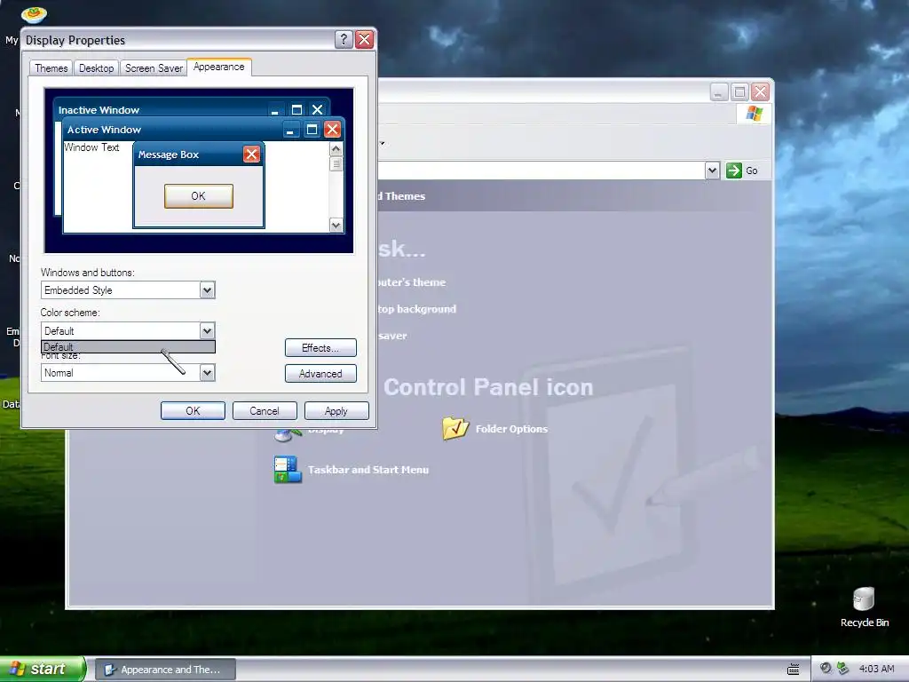909x682 pixels.
Task: Cancel the Display Properties dialog
Action: pyautogui.click(x=265, y=410)
